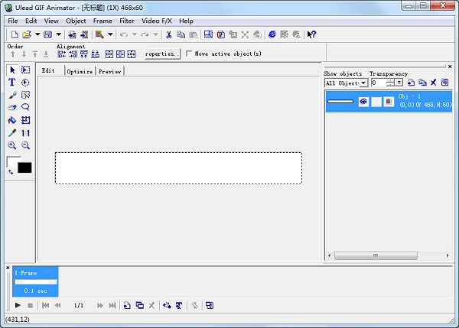Select the Eyedropper tool
Viewport: 459px width, 328px height.
(12, 133)
